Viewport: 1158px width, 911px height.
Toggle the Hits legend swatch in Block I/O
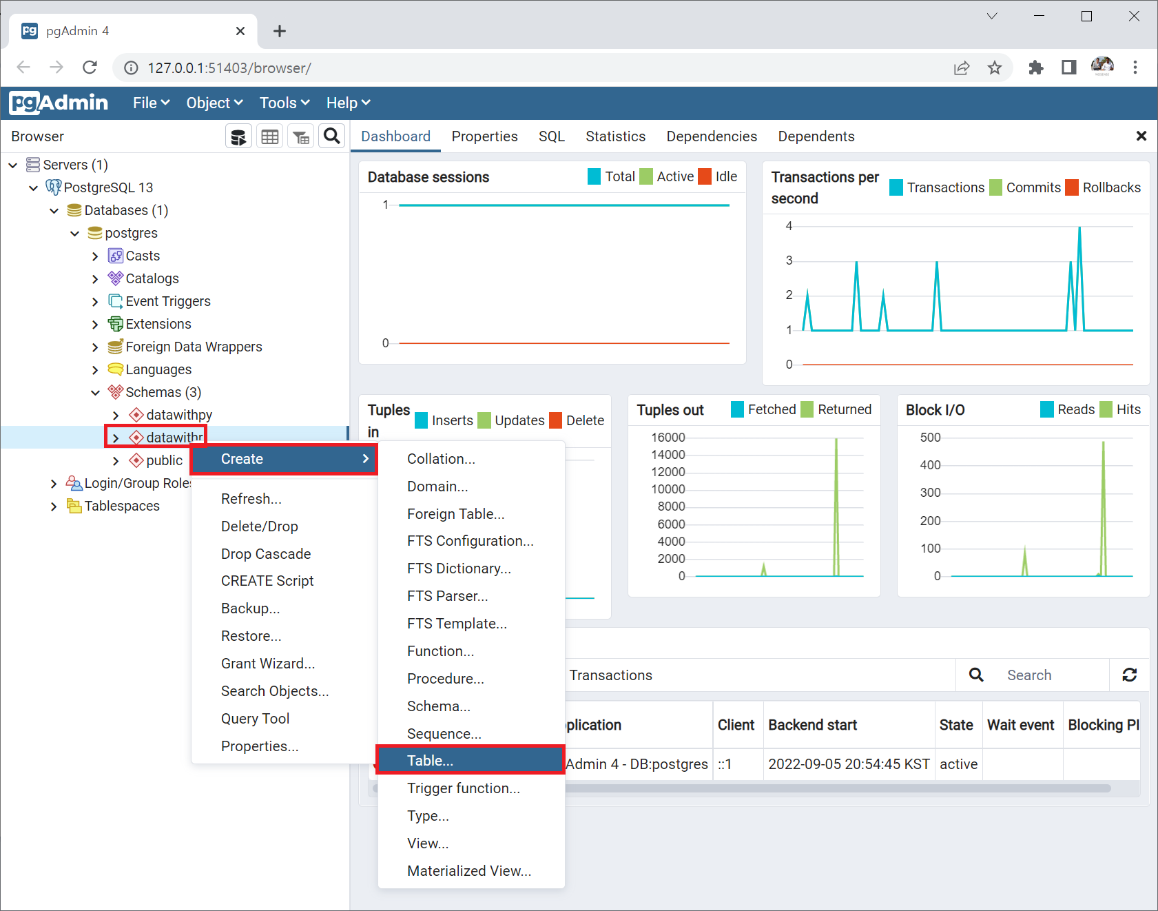click(x=1106, y=409)
